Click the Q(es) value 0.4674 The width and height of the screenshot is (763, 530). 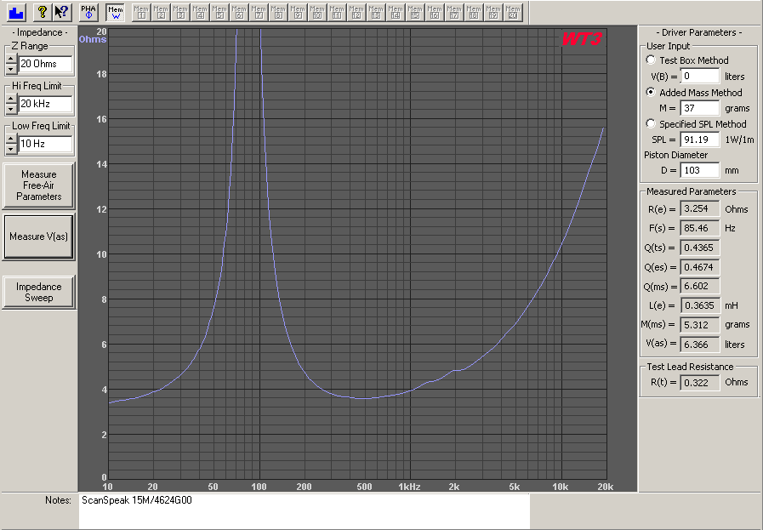click(x=700, y=267)
